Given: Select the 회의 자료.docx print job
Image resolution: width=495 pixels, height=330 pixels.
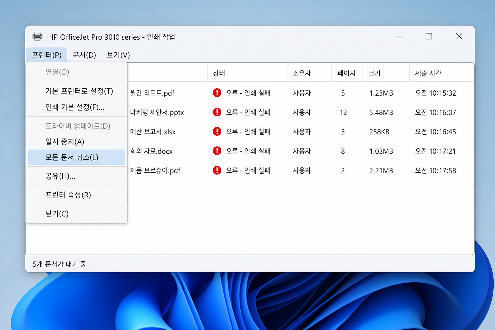Looking at the screenshot, I should point(151,151).
